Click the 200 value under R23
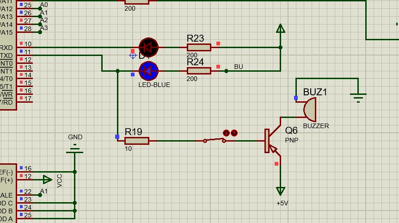The width and height of the screenshot is (399, 223). 192,55
